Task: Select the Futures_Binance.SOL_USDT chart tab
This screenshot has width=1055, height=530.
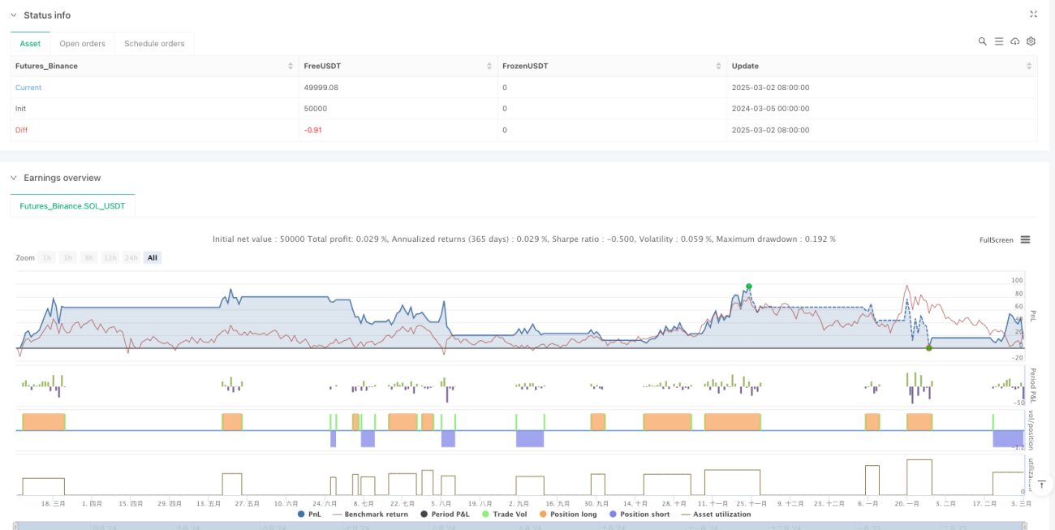Action: pyautogui.click(x=73, y=206)
